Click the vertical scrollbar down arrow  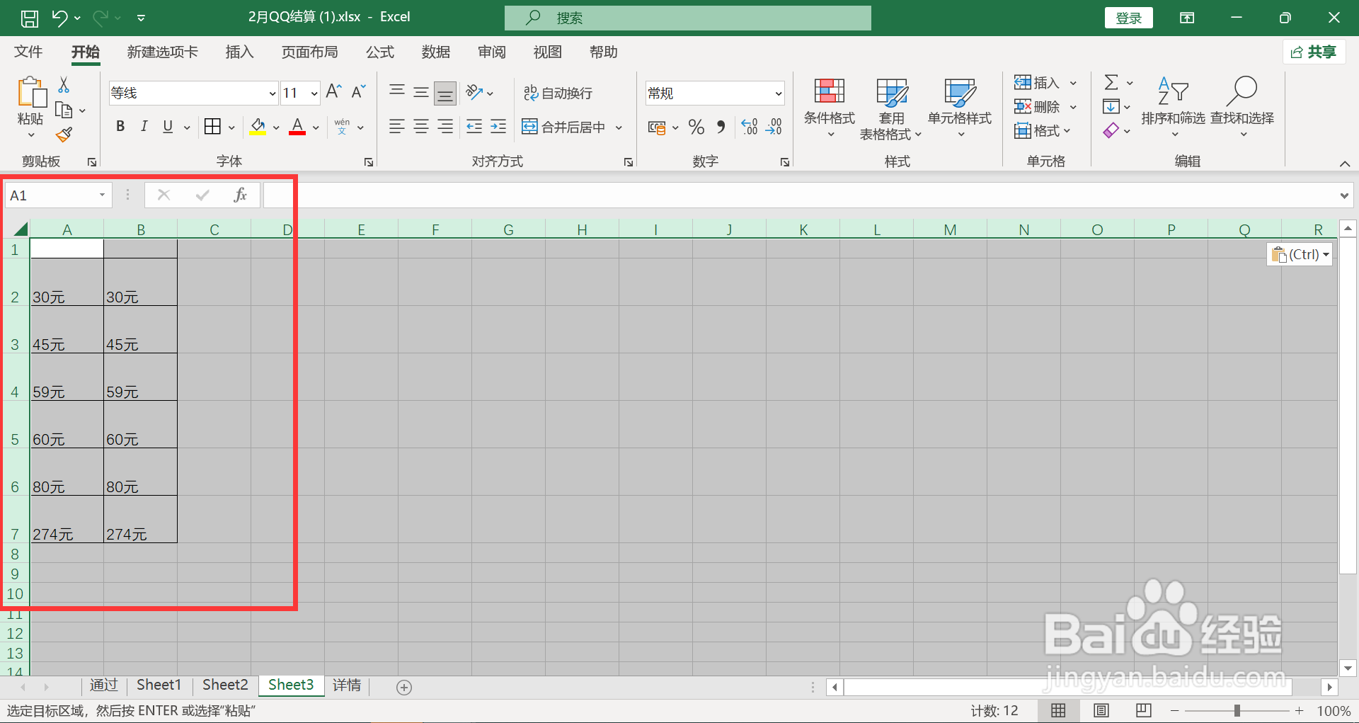pos(1348,667)
